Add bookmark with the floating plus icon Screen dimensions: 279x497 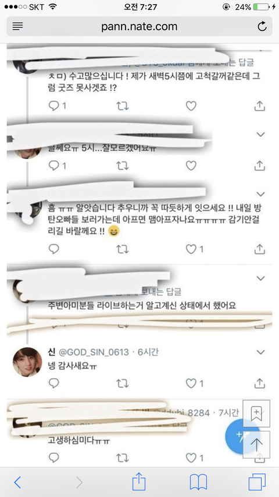click(x=256, y=413)
